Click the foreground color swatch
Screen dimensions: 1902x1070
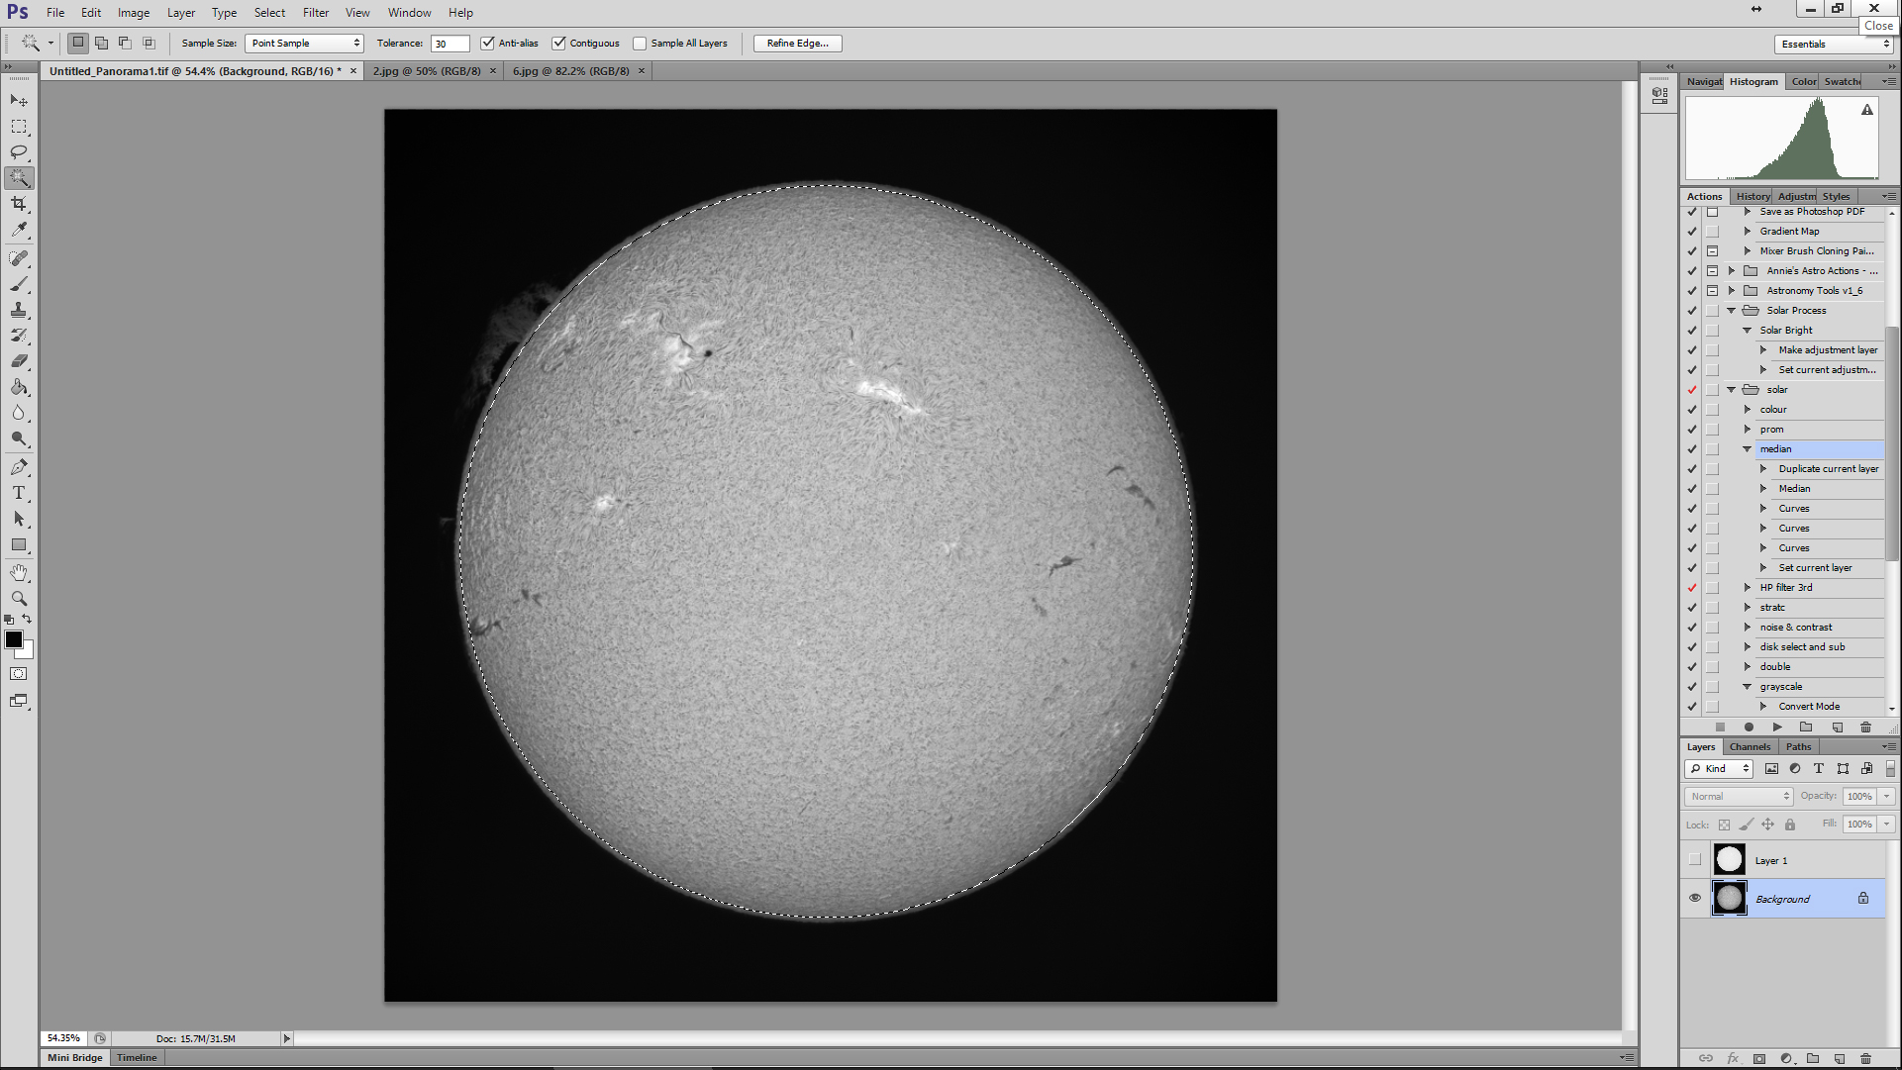coord(13,639)
